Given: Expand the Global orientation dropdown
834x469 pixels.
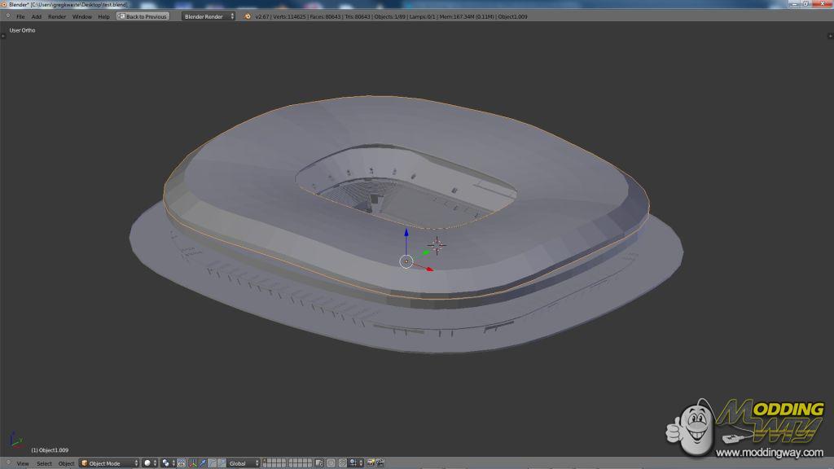Looking at the screenshot, I should click(x=243, y=463).
